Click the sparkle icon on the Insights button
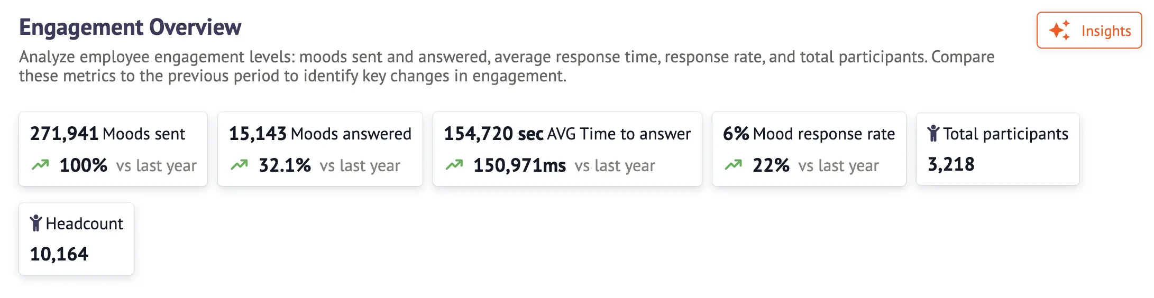Viewport: 1154px width, 298px height. pos(1059,31)
